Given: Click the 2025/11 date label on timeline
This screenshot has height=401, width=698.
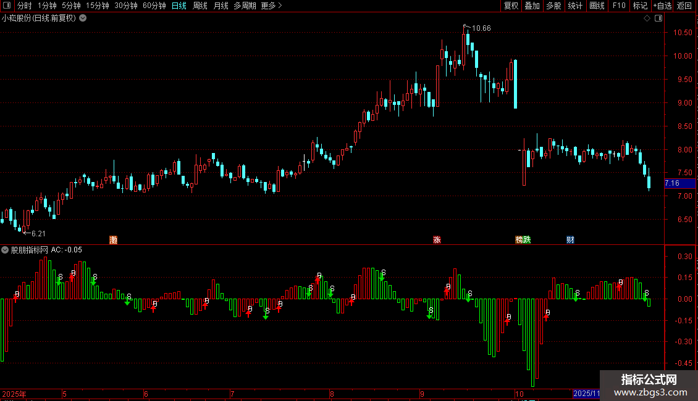Looking at the screenshot, I should (586, 394).
